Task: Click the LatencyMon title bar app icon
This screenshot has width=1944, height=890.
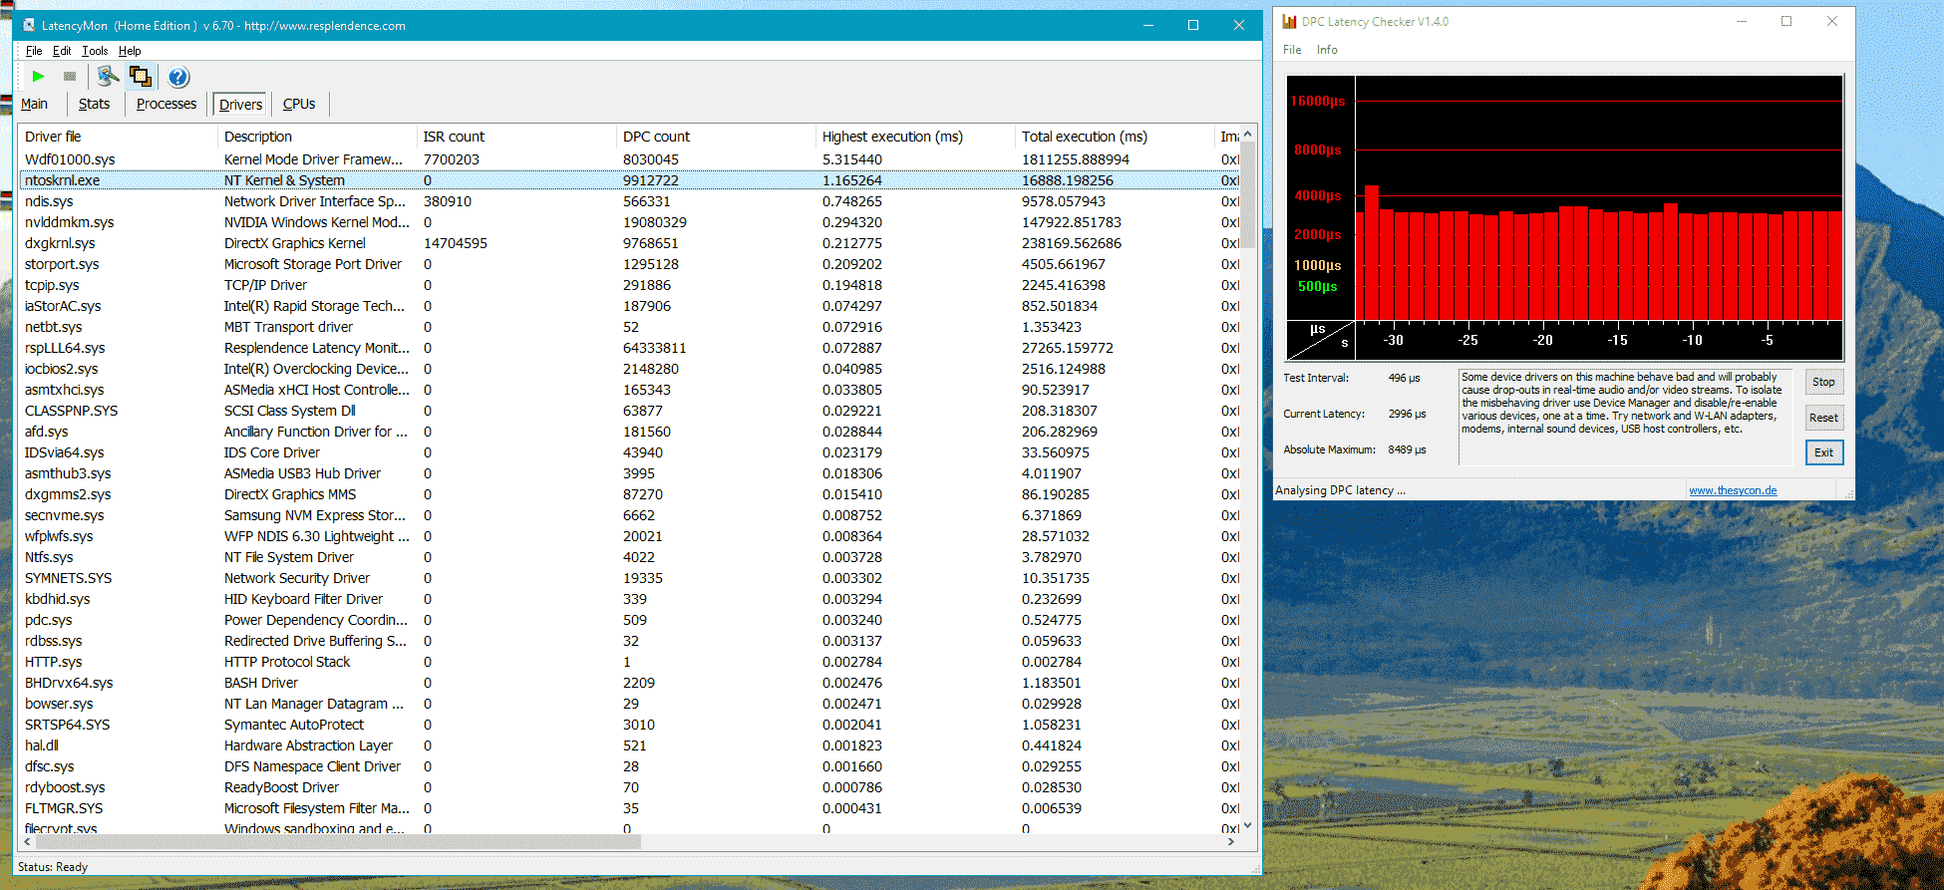Action: [x=29, y=25]
